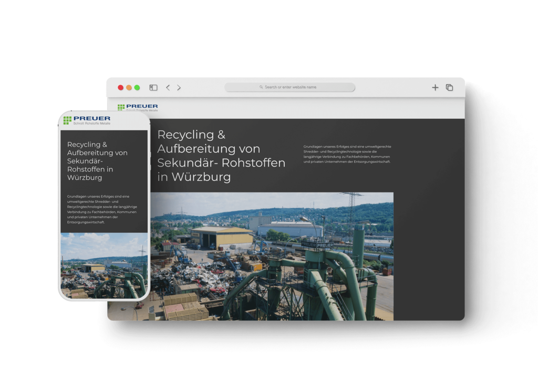Open the scrapyard photo on phone mockup

(105, 265)
